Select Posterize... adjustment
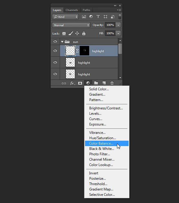Viewport: 179px width, 203px height. point(107,179)
